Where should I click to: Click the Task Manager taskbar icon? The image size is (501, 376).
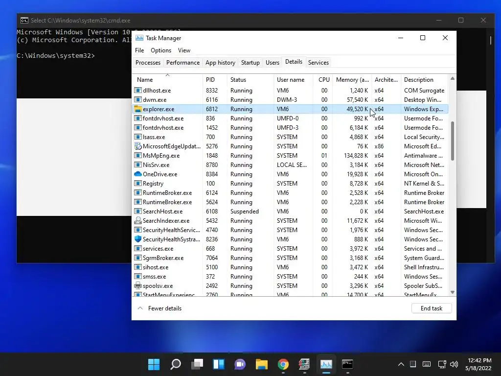point(326,364)
